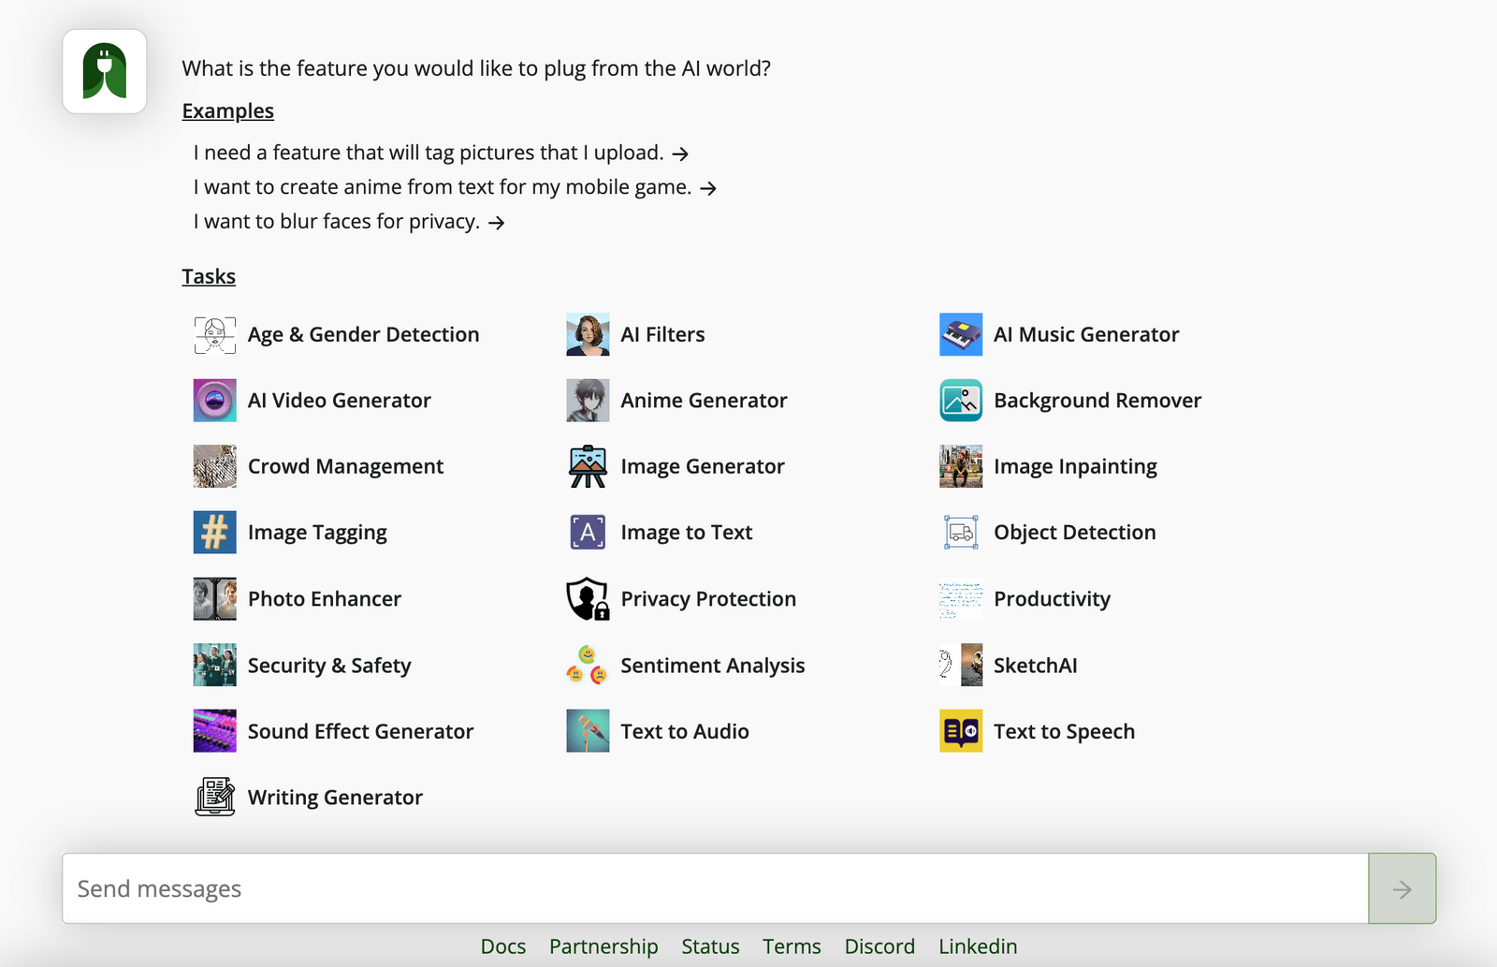Open the Image Tagging hashtag icon
This screenshot has height=967, width=1497.
point(214,532)
